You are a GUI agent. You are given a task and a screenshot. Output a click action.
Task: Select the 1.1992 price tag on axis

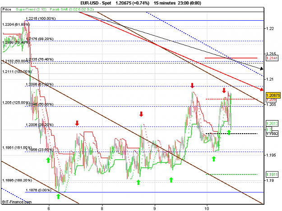point(272,134)
